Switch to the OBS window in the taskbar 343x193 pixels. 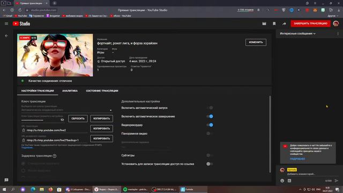[165, 189]
